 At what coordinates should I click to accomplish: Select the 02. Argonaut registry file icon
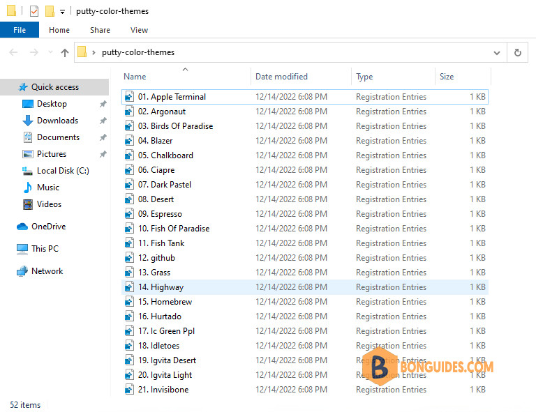coord(129,112)
